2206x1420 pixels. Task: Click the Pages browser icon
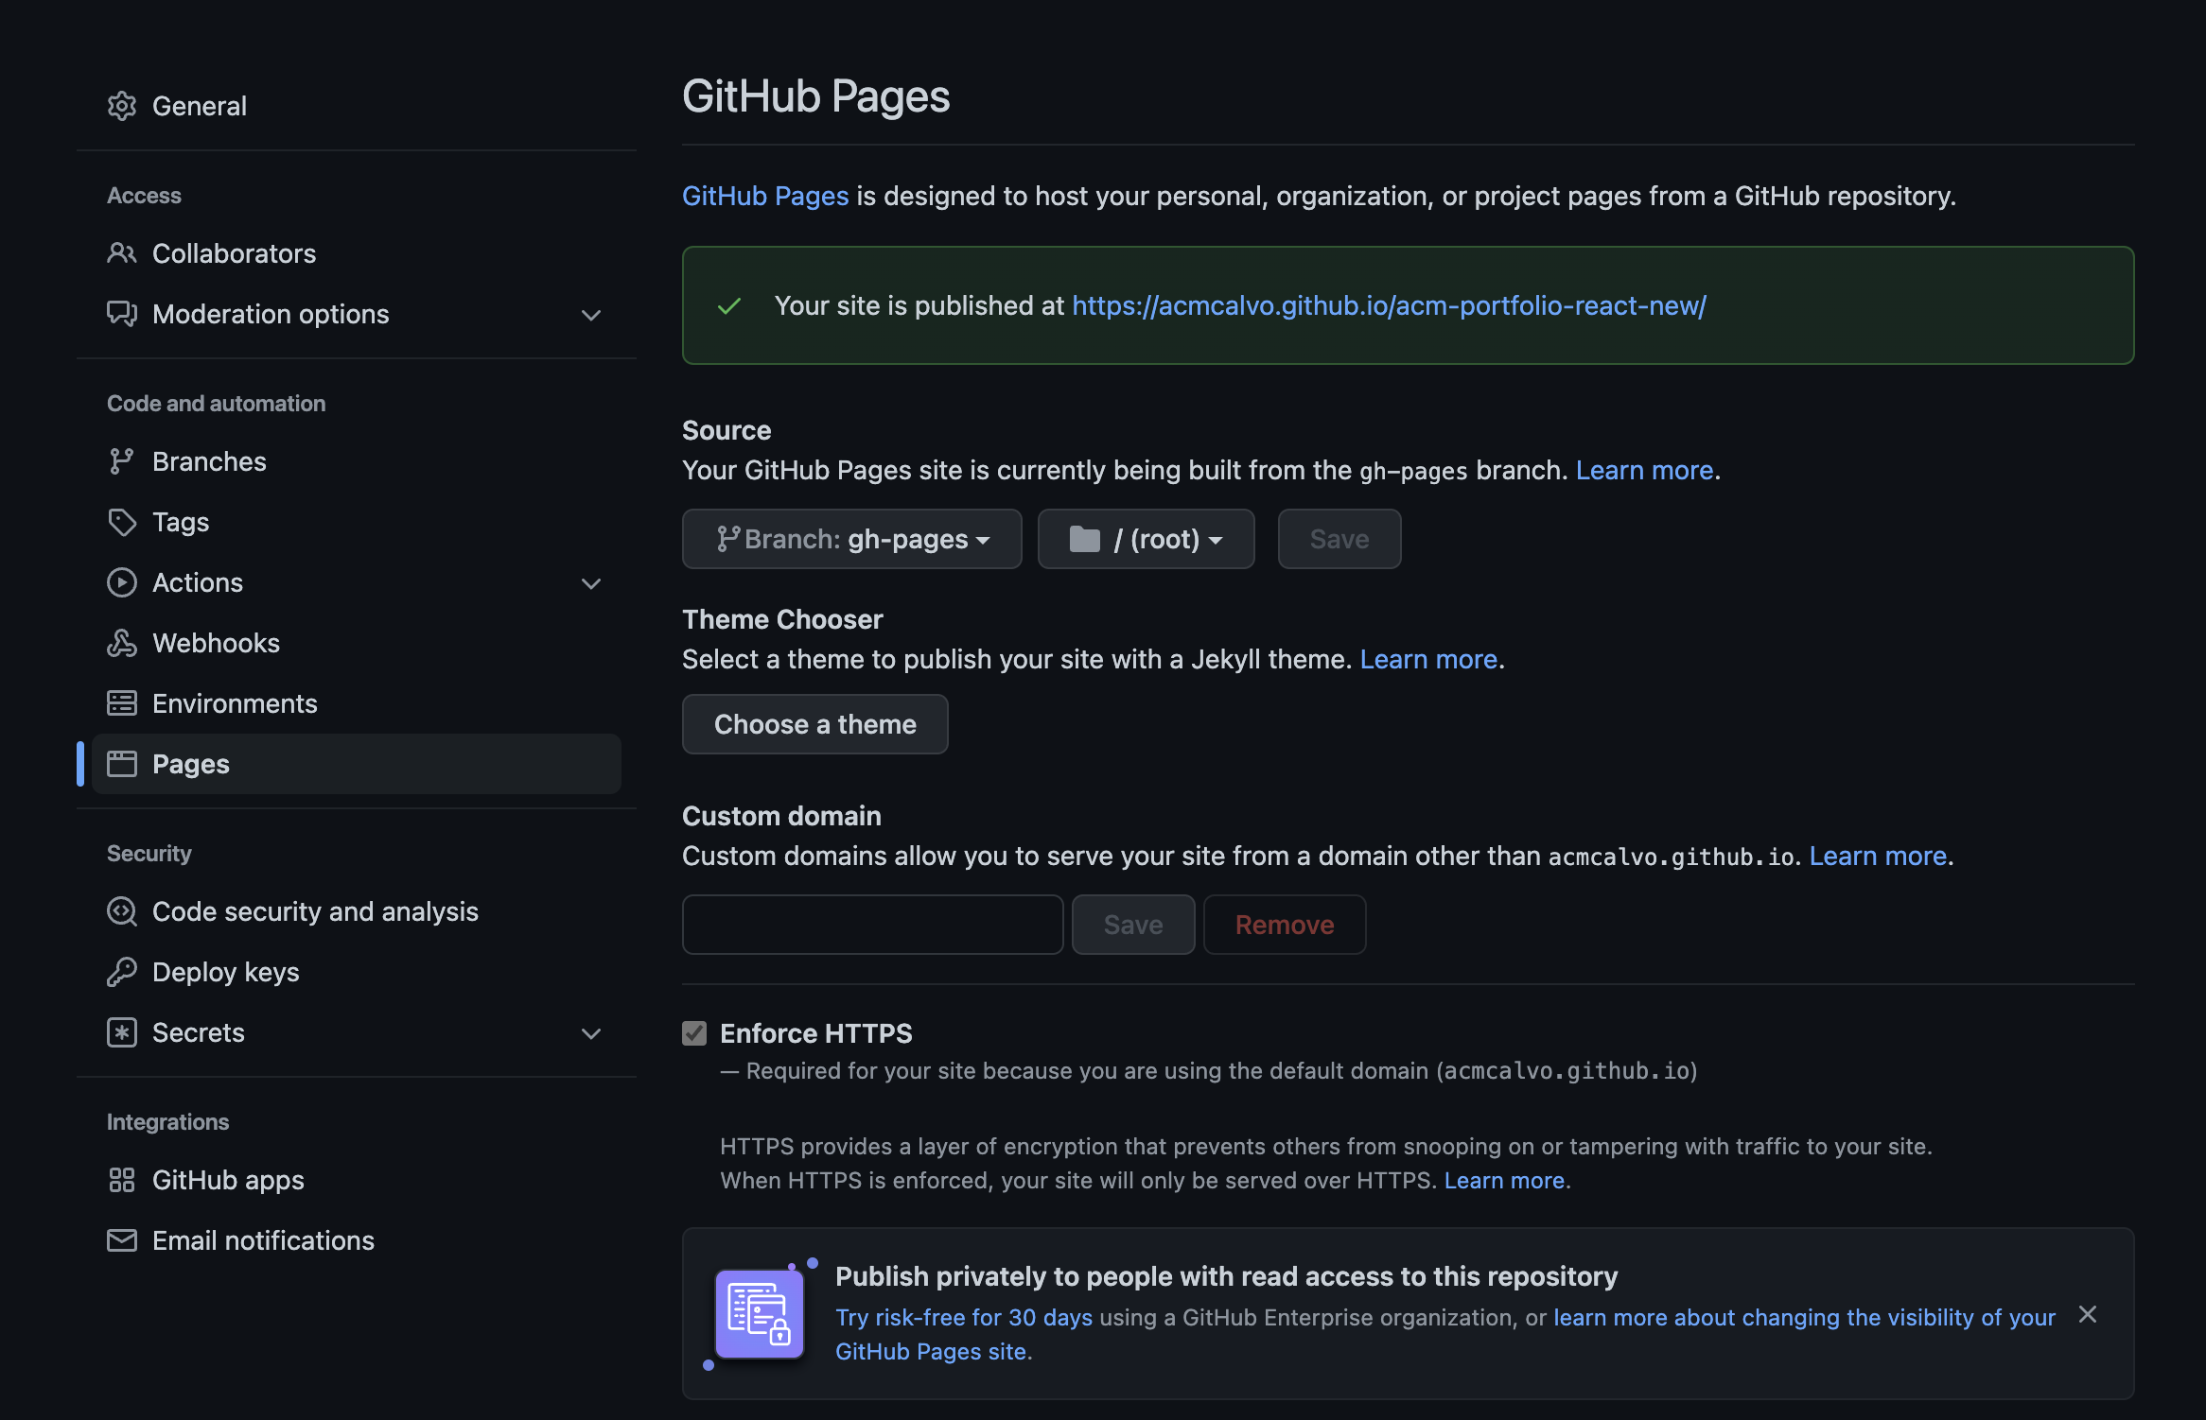click(123, 763)
